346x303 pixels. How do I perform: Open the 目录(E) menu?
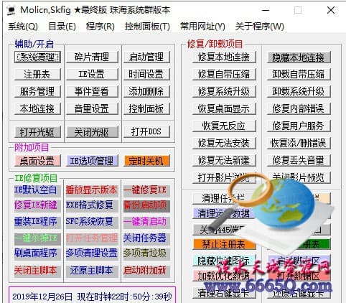(62, 27)
